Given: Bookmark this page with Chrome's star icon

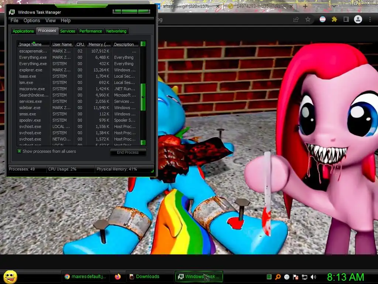Looking at the screenshot, I should click(x=308, y=19).
